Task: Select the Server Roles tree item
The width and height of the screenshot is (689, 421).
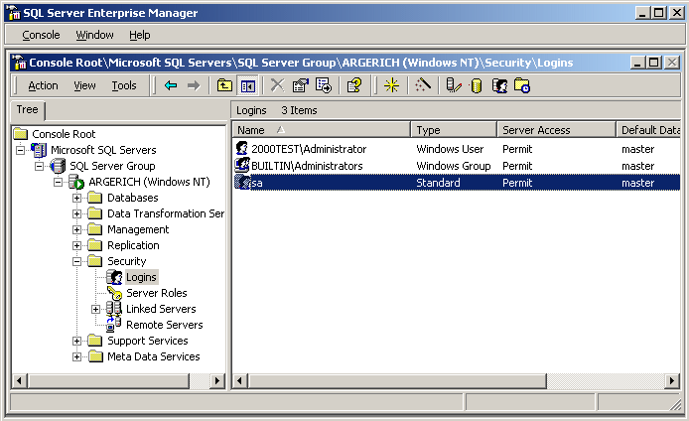Action: coord(157,293)
